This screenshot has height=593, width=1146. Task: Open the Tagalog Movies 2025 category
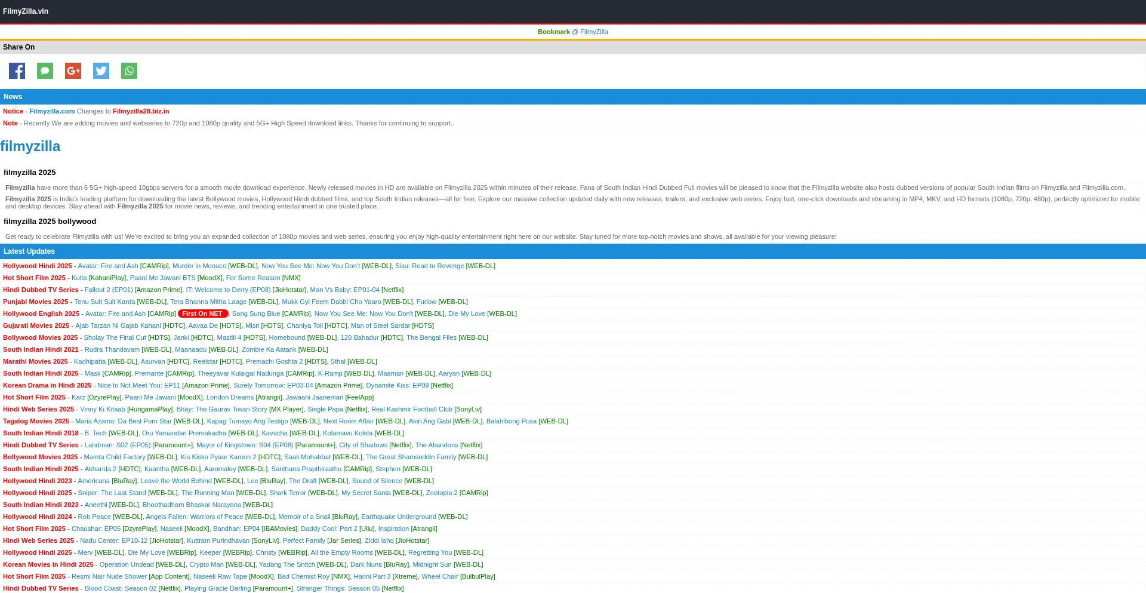point(36,422)
